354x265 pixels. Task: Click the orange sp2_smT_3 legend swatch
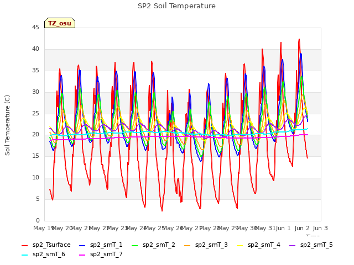(187, 245)
